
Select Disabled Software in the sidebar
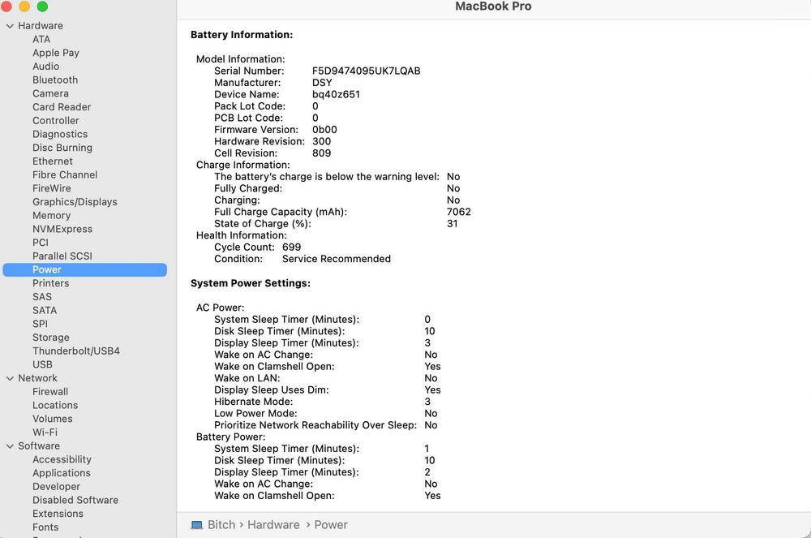click(75, 500)
